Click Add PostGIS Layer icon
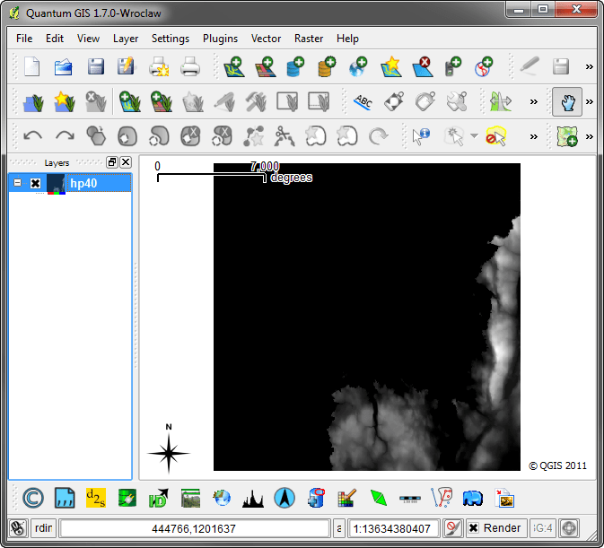This screenshot has width=604, height=548. 296,66
